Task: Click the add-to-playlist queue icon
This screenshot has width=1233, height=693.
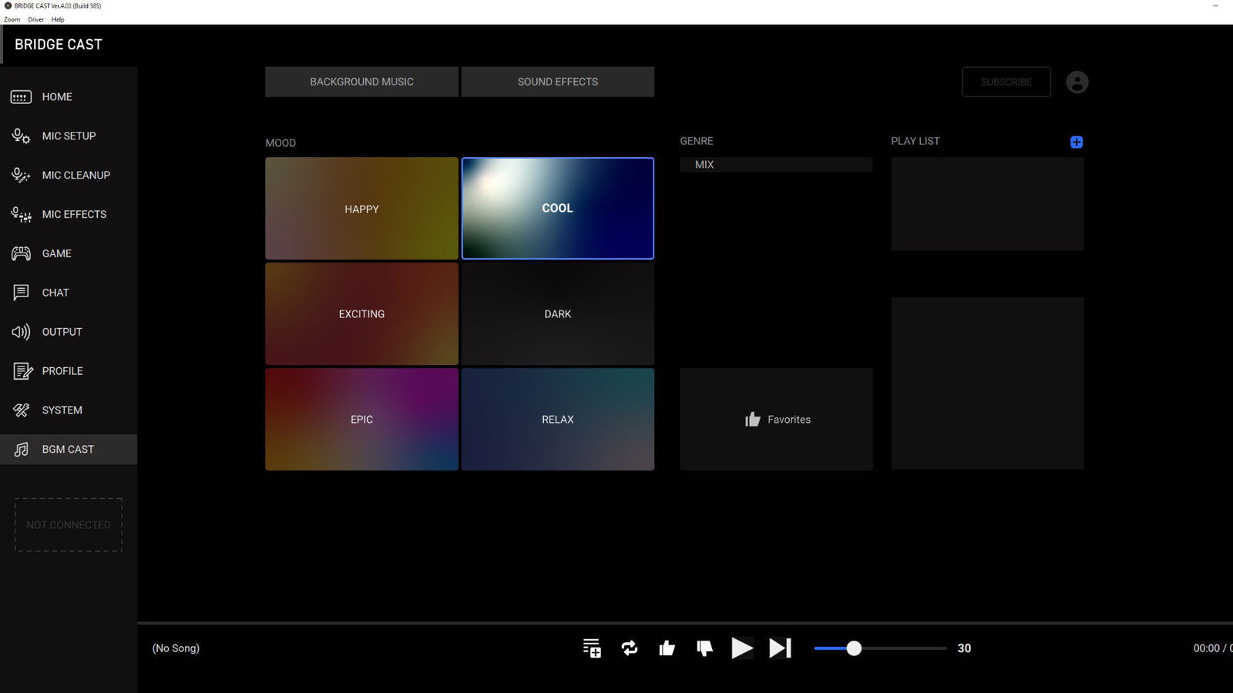Action: pyautogui.click(x=591, y=648)
